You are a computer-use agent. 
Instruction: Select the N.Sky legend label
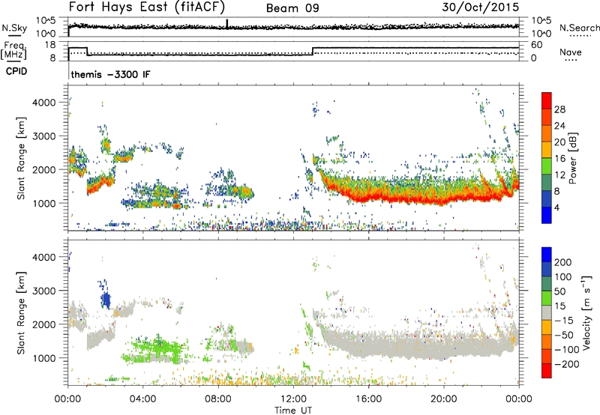14,28
